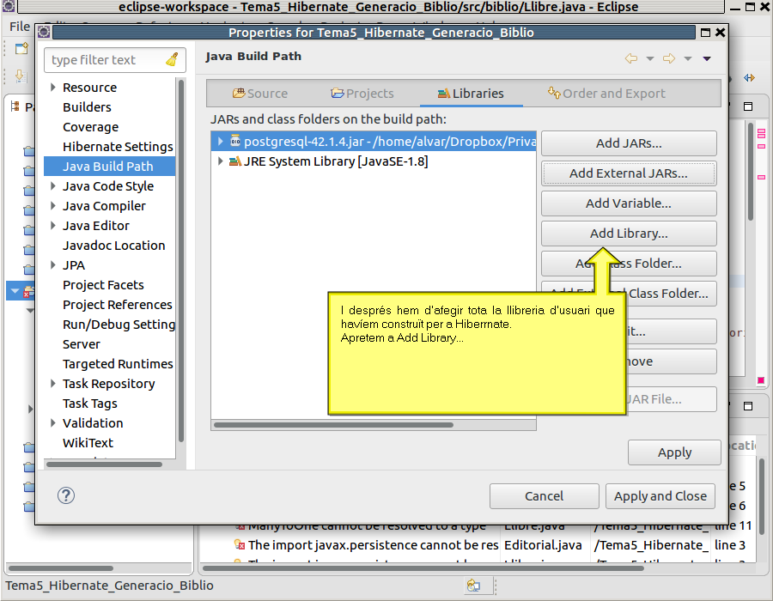The height and width of the screenshot is (601, 773).
Task: Click the Add JARs... button
Action: tap(629, 143)
